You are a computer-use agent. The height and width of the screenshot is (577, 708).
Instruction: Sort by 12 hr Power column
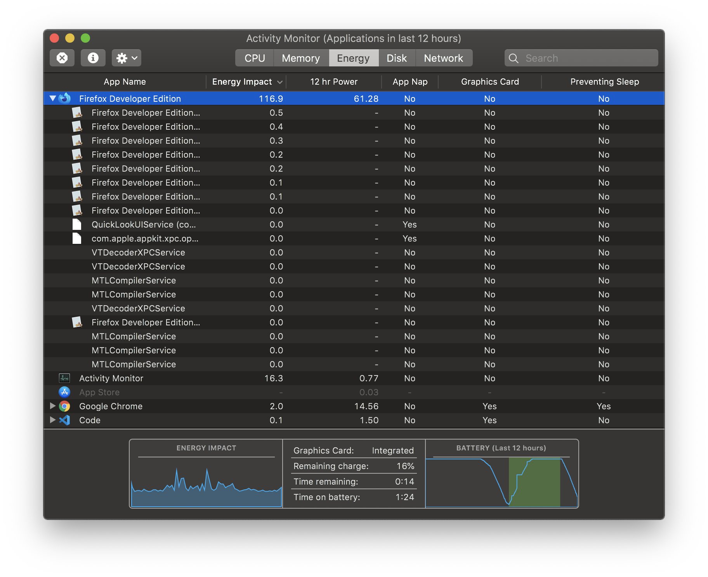[334, 82]
